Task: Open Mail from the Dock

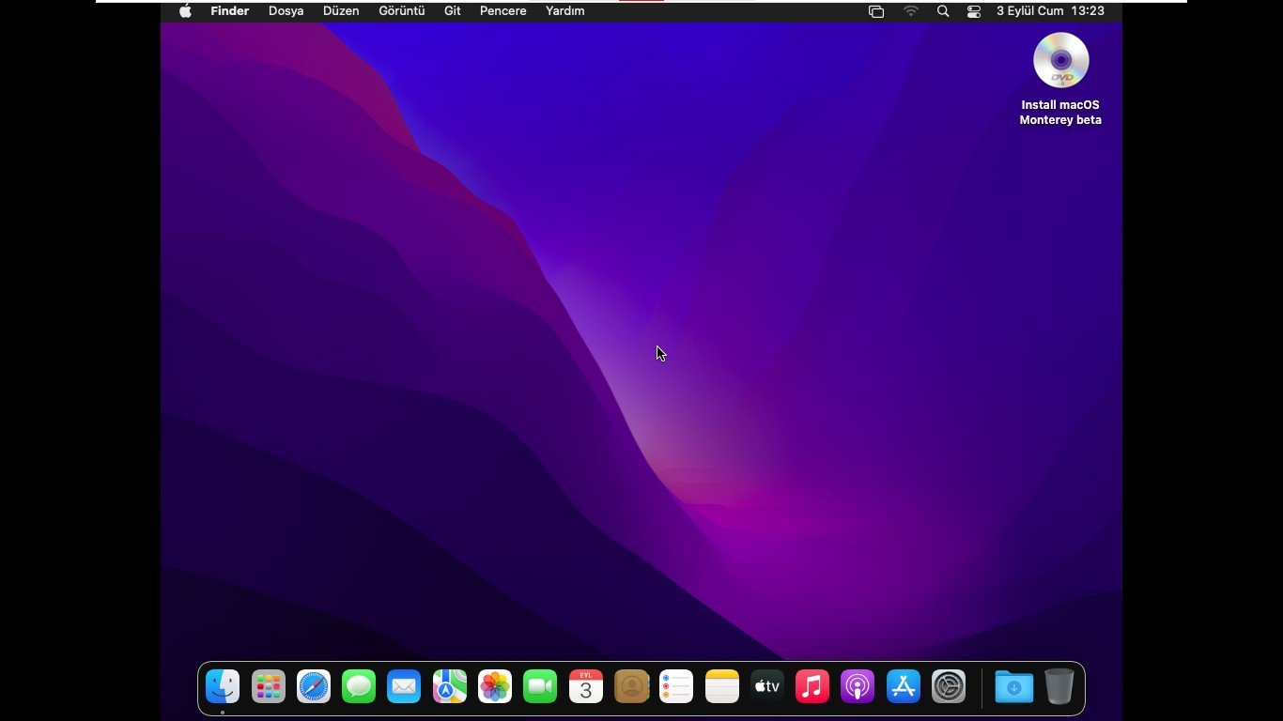Action: tap(404, 687)
